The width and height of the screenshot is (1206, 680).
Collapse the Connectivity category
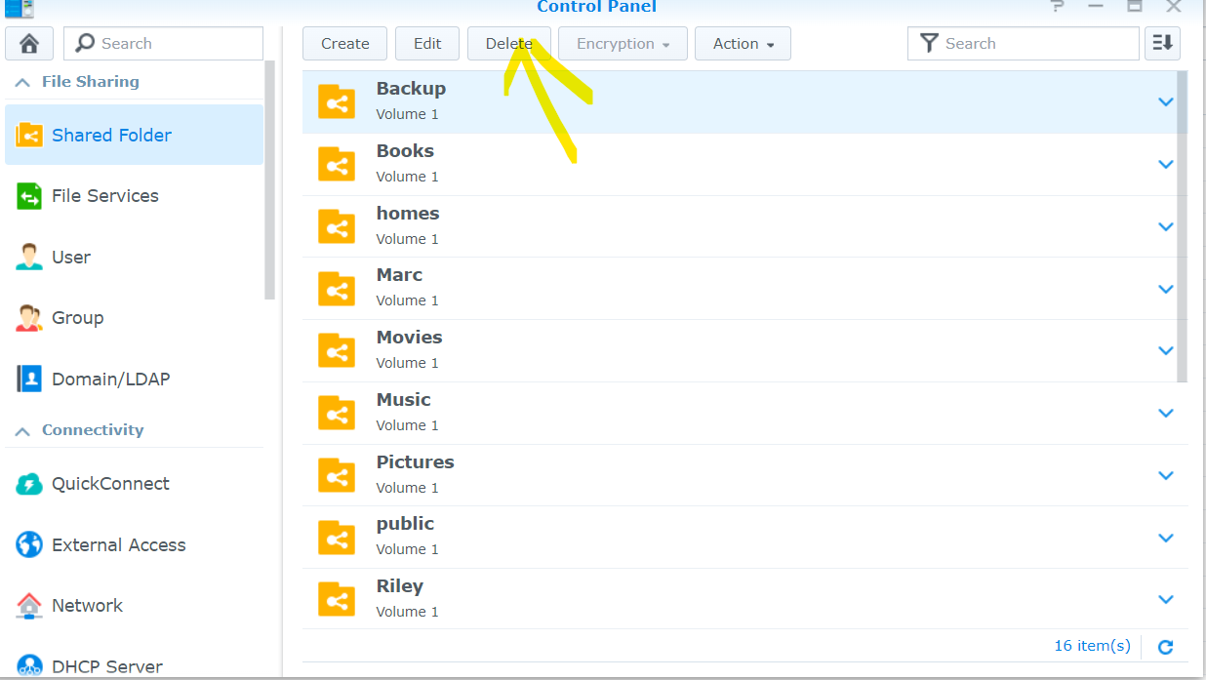(x=22, y=429)
